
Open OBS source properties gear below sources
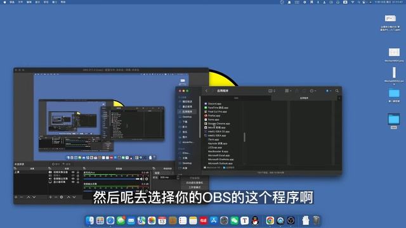(62, 197)
